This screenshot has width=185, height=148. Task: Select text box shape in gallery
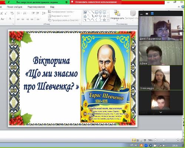coord(85,12)
